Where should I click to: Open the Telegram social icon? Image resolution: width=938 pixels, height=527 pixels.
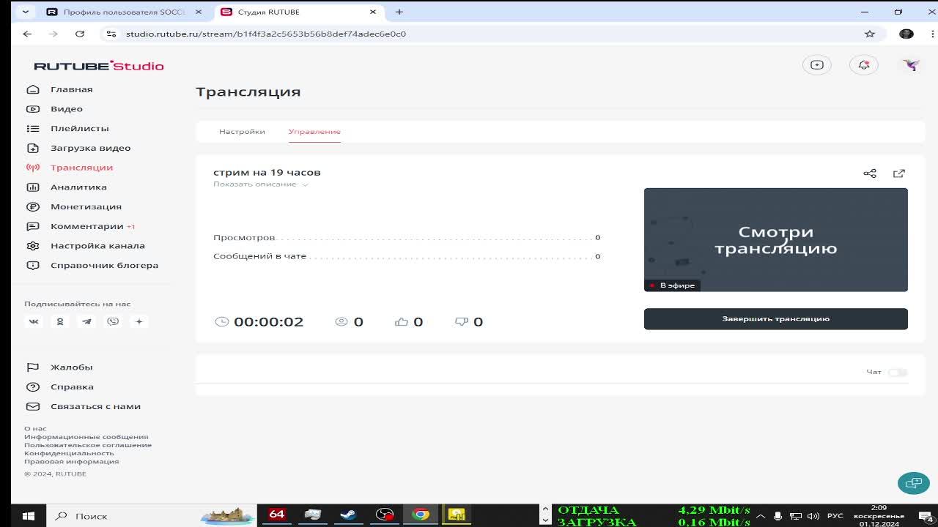point(86,321)
